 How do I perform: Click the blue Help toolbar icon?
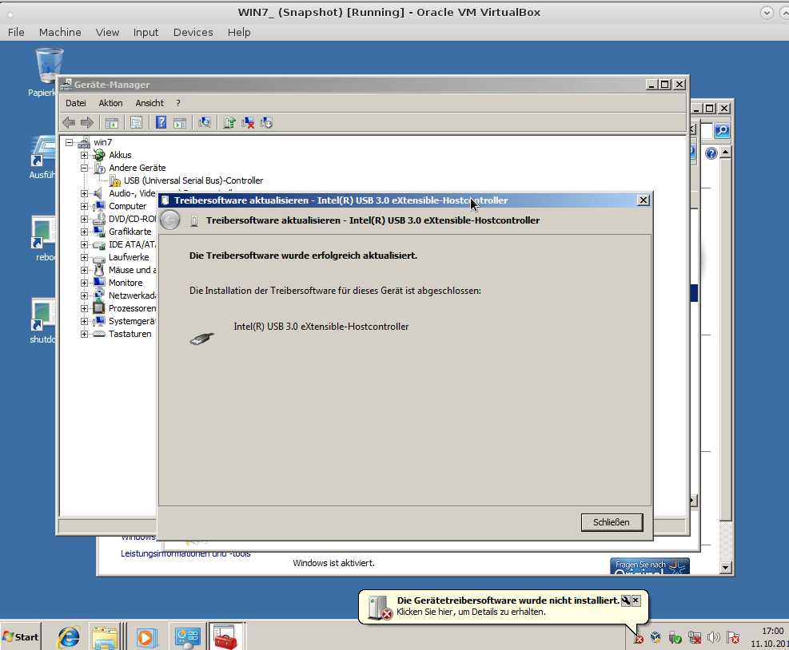click(161, 123)
